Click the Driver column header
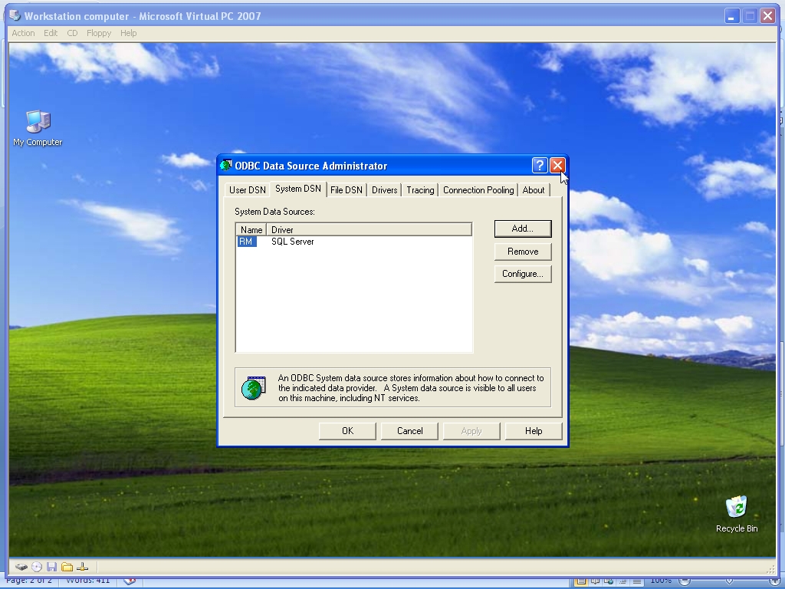This screenshot has width=785, height=589. [x=369, y=229]
